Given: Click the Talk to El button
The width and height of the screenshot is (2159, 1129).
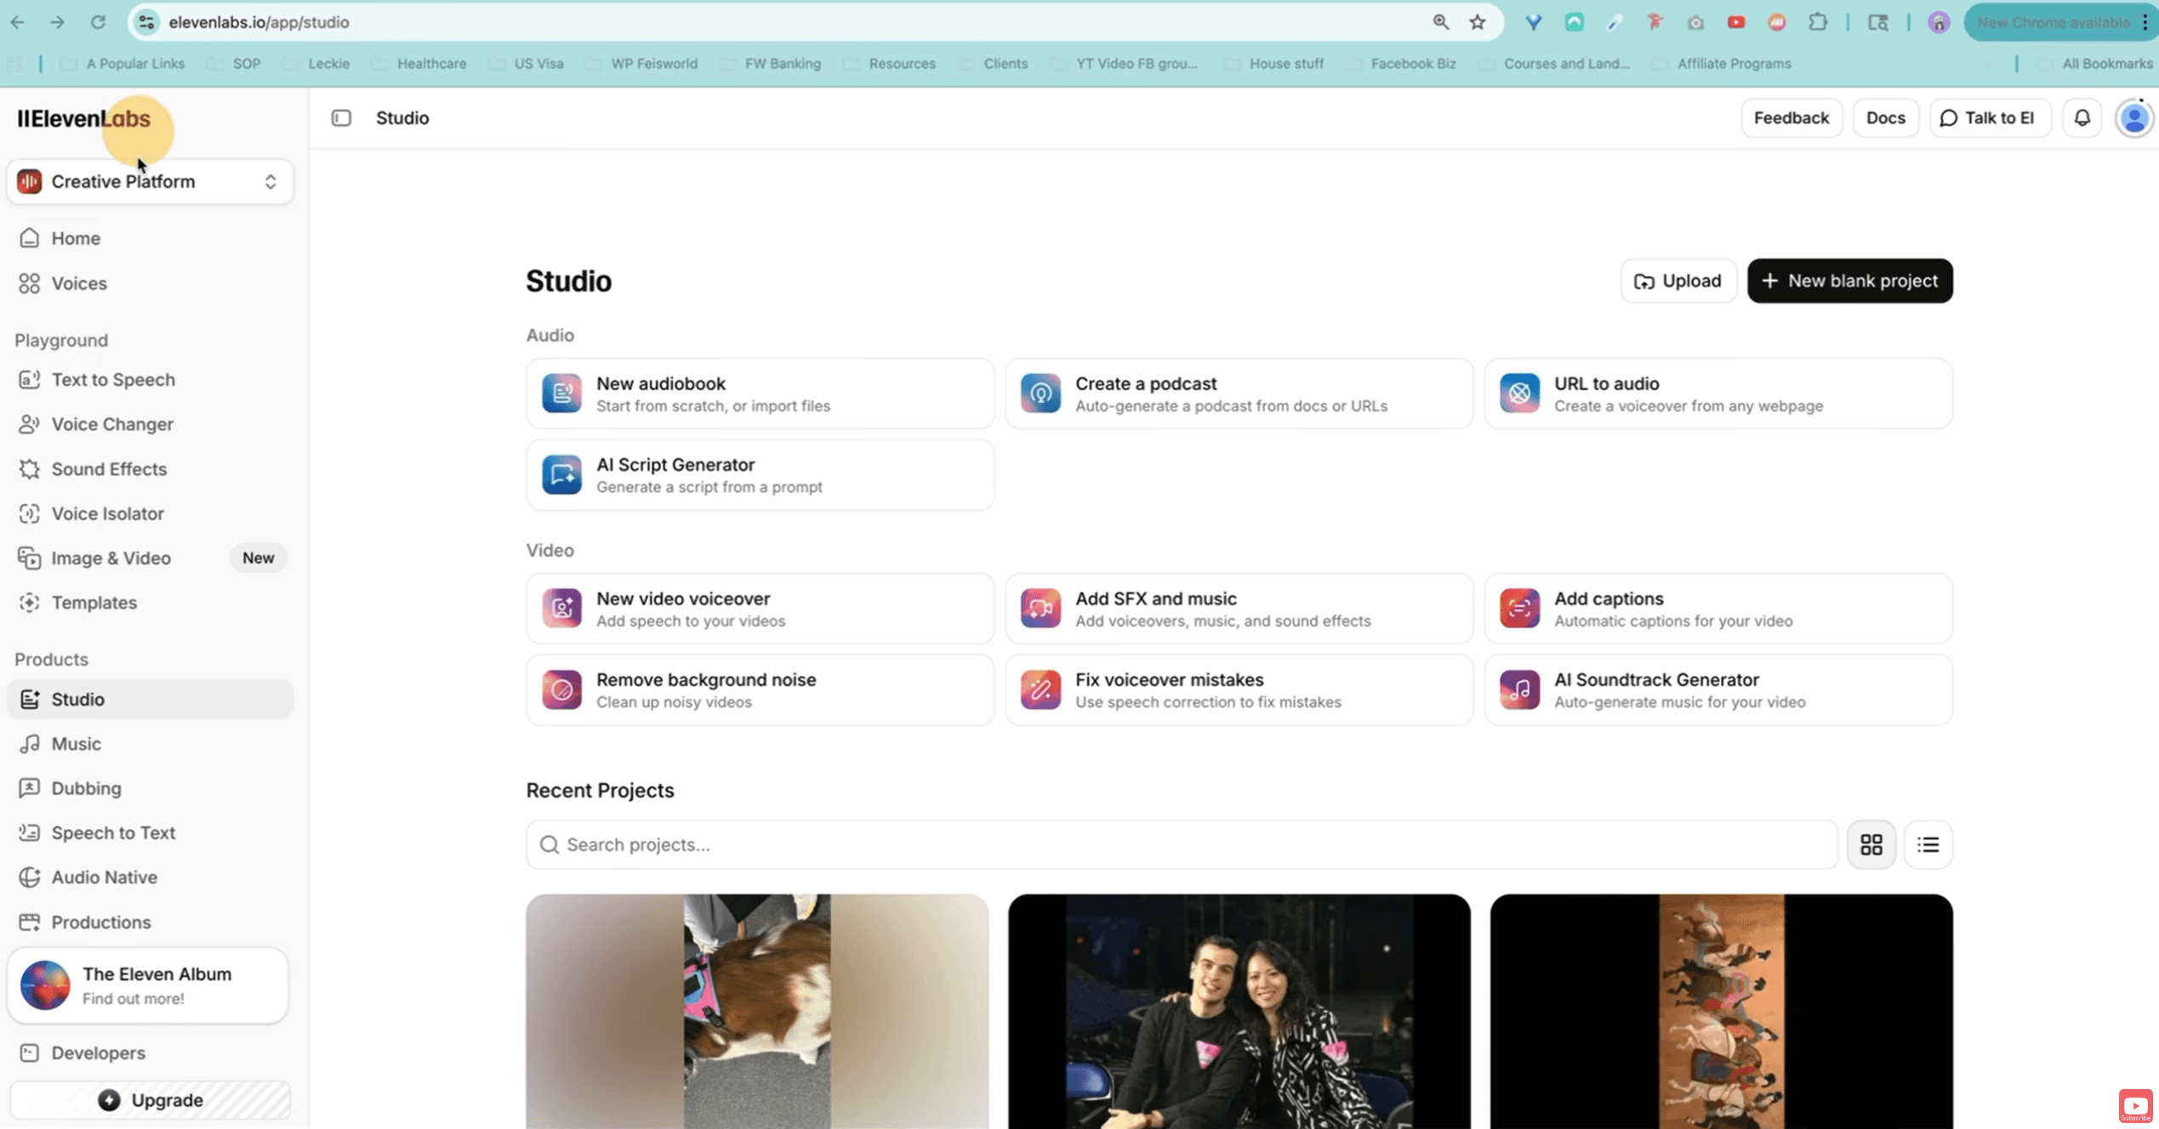Looking at the screenshot, I should pos(1989,118).
